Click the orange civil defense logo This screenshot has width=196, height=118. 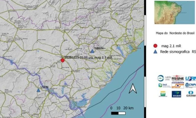tap(177, 86)
